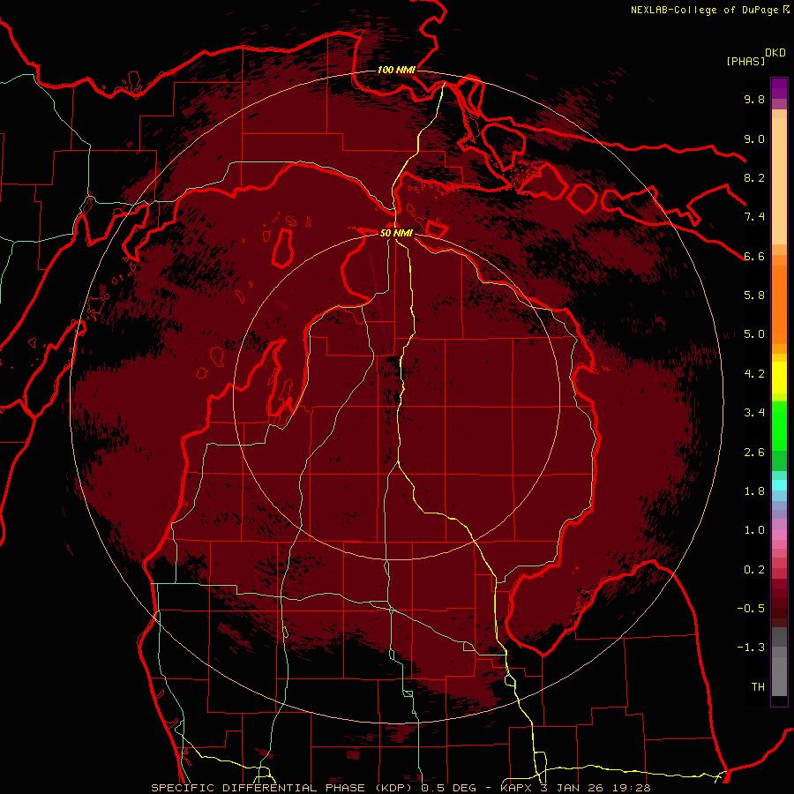Click the 9.0 value on the color scale

tap(754, 139)
